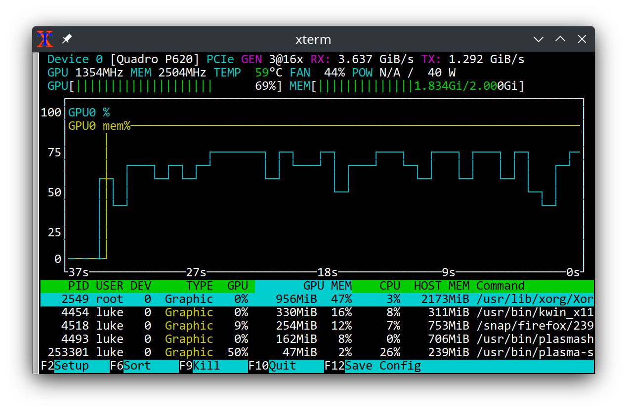Save settings with F12 Save Config
627x412 pixels.
tap(373, 366)
